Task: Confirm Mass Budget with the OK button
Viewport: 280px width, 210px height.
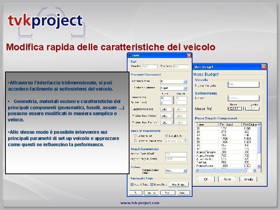Action: click(x=206, y=179)
